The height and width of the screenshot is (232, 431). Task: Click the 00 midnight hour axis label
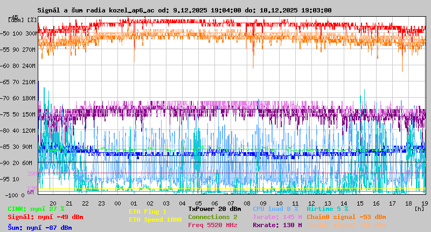117,203
